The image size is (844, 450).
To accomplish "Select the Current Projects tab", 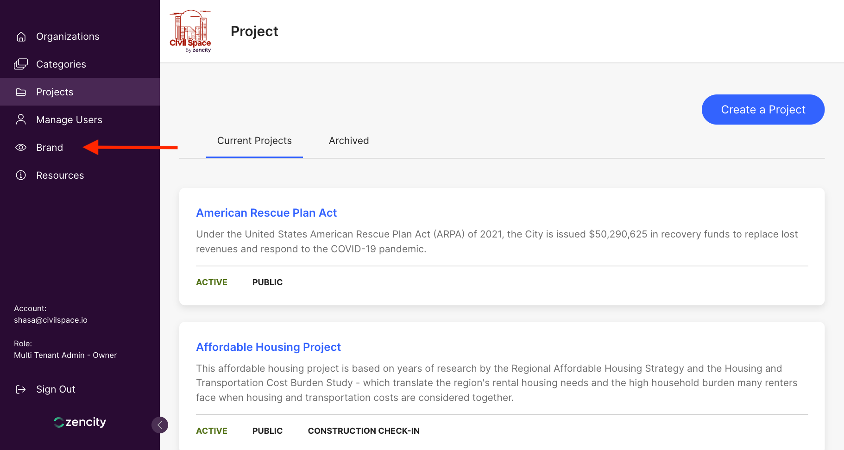I will point(254,141).
